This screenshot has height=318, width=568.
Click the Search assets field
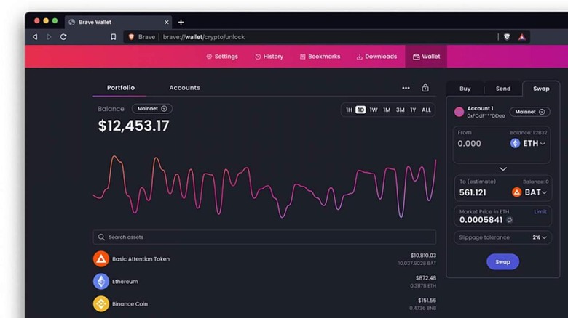(x=264, y=237)
